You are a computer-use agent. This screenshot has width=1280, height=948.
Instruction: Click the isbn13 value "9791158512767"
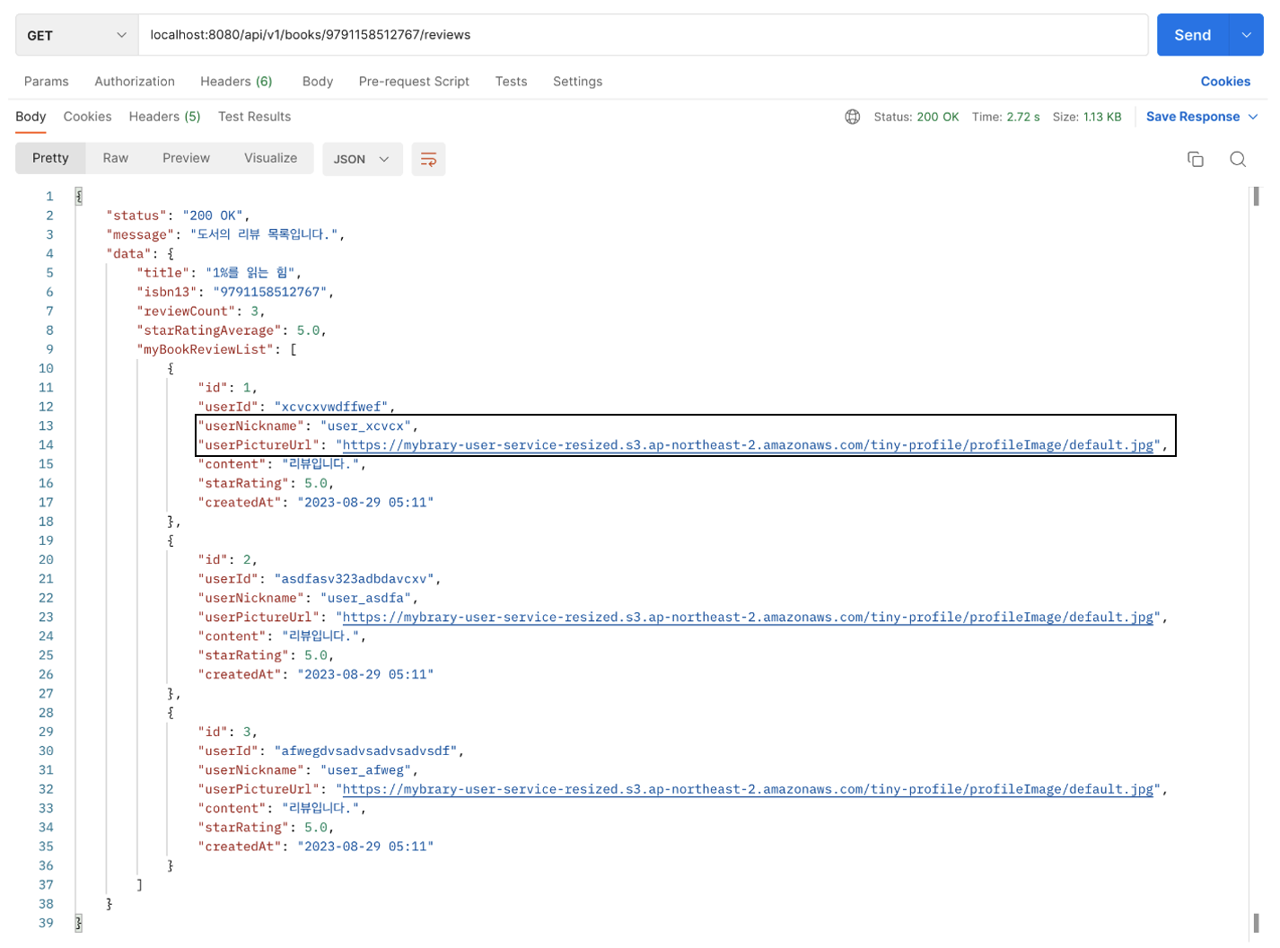click(269, 292)
